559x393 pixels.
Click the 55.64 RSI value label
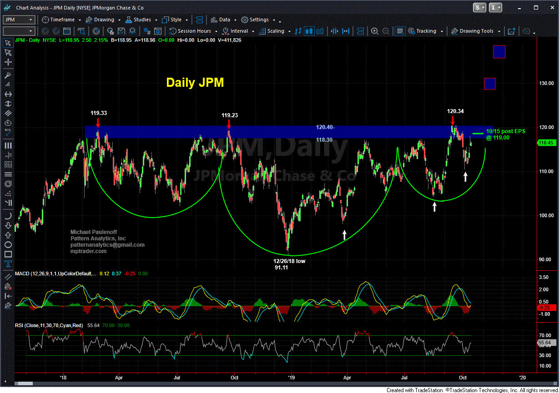pos(545,343)
